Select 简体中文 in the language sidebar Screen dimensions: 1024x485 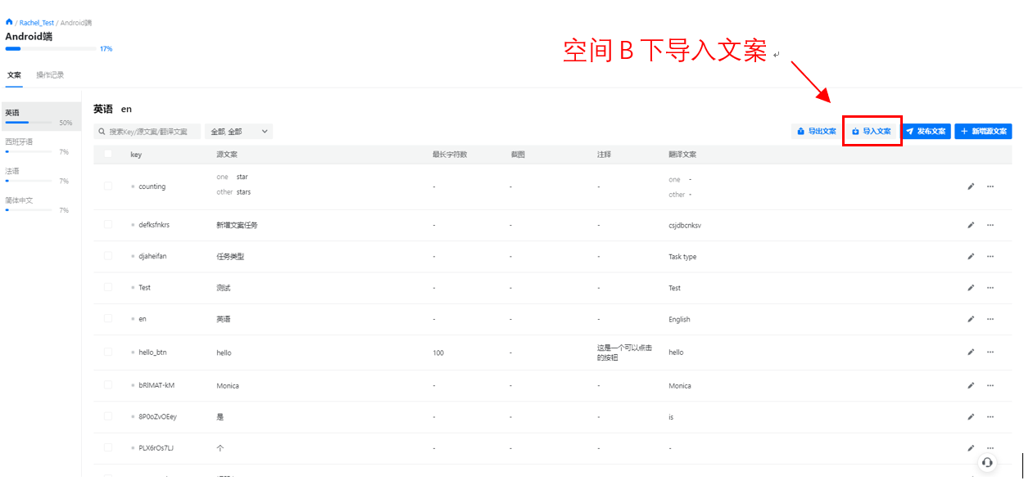point(18,200)
